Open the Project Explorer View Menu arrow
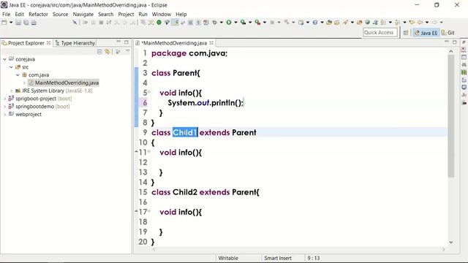Screen dimensions: 468x263 pos(128,51)
